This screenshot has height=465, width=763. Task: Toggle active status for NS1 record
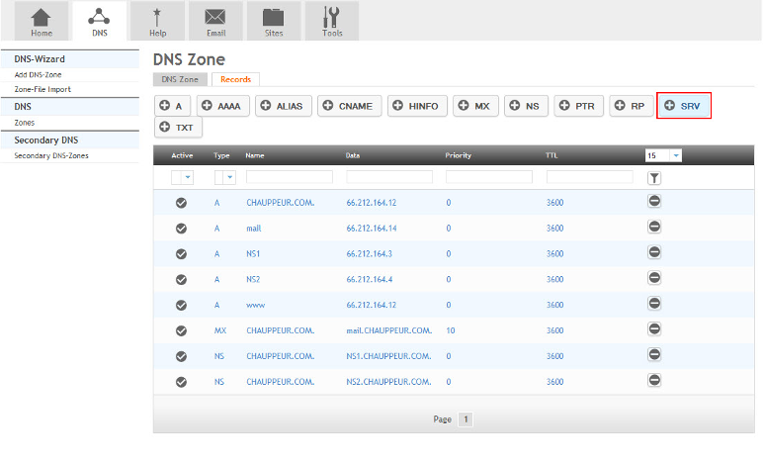pyautogui.click(x=182, y=253)
